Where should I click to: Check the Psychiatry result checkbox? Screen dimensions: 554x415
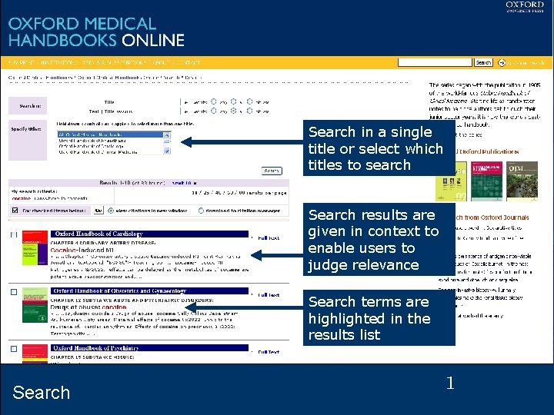coord(14,349)
